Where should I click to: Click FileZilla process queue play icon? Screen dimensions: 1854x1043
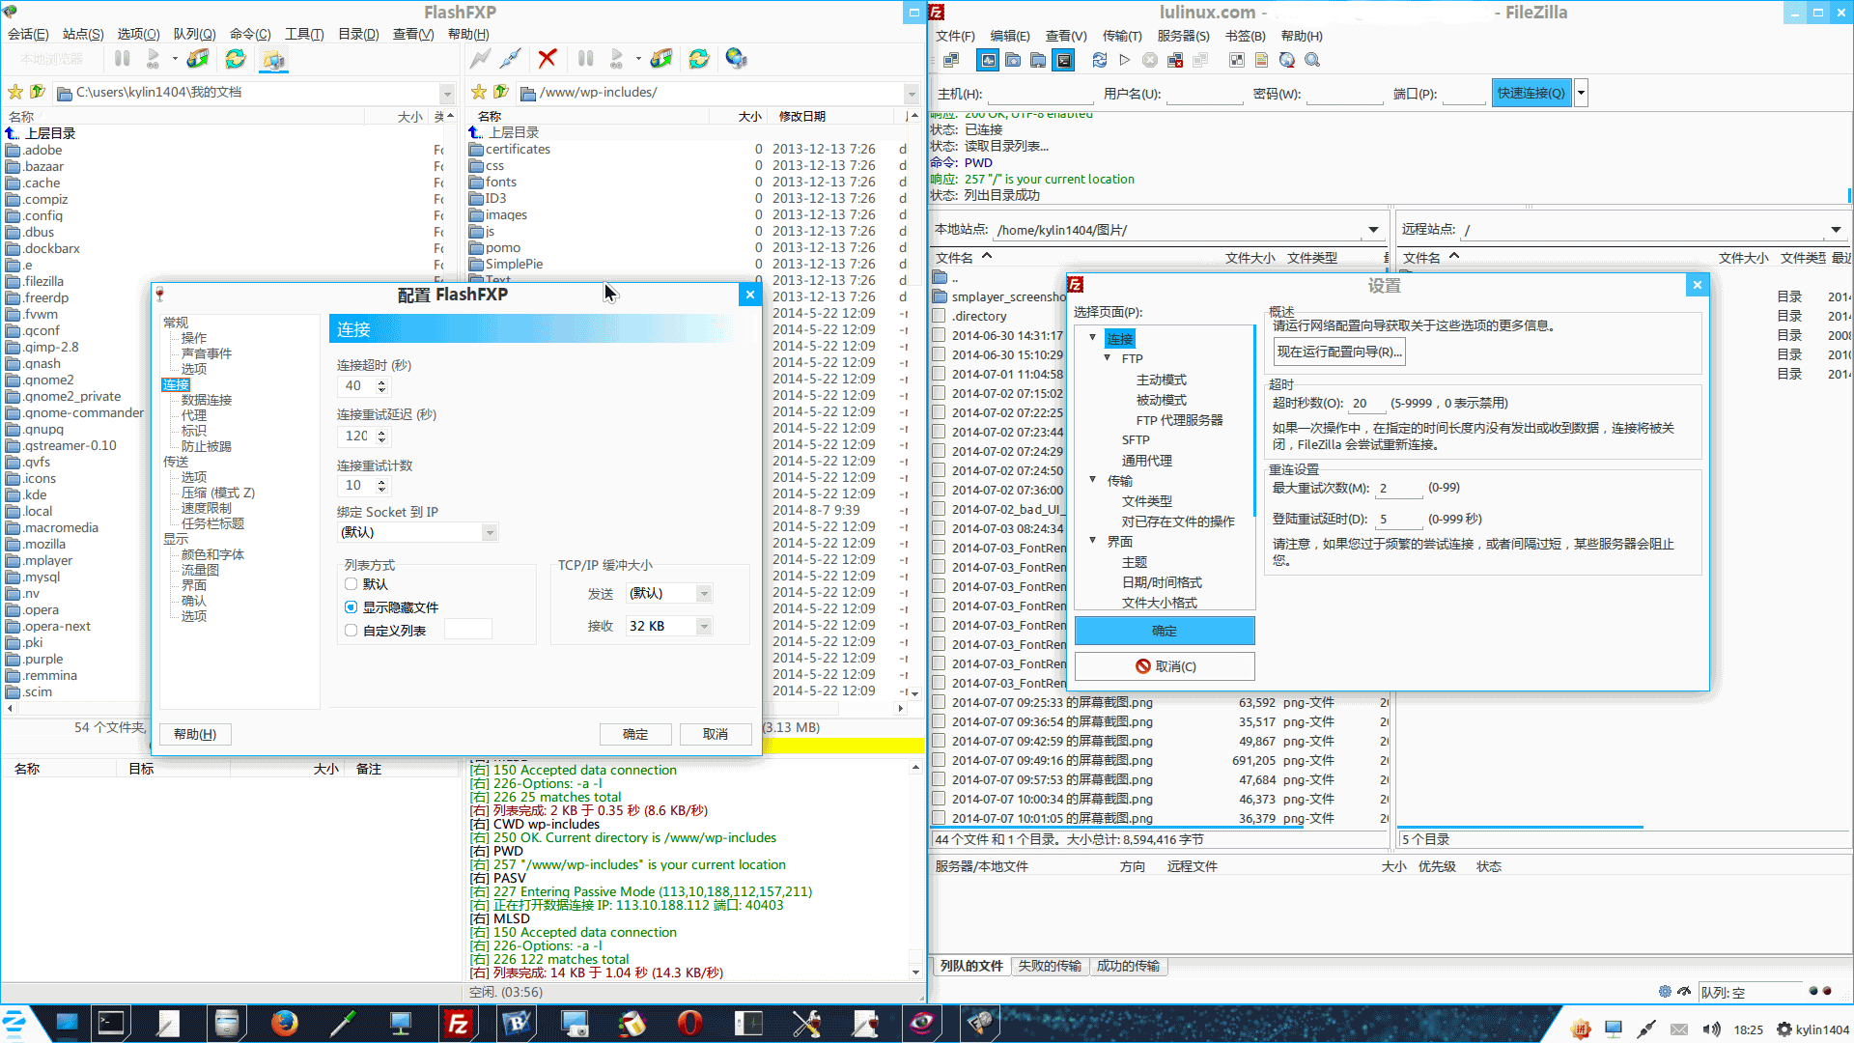1125,60
